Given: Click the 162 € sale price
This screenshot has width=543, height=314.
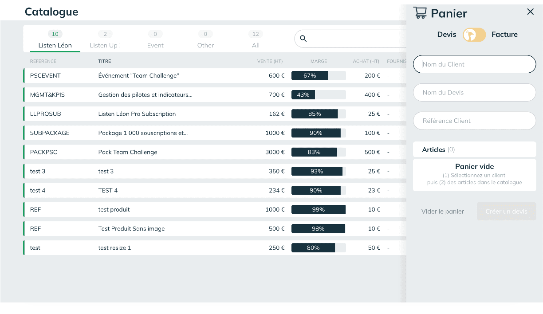Looking at the screenshot, I should [277, 114].
